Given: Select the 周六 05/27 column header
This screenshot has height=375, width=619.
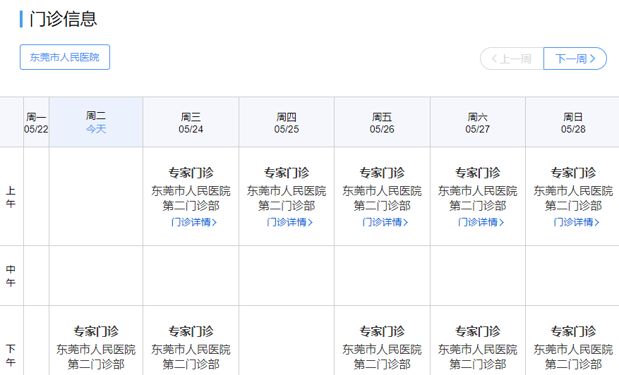Looking at the screenshot, I should [x=478, y=122].
